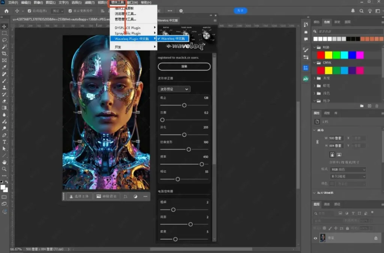This screenshot has height=253, width=384.
Task: Click the render button in Waveloq panel
Action: pyautogui.click(x=184, y=66)
